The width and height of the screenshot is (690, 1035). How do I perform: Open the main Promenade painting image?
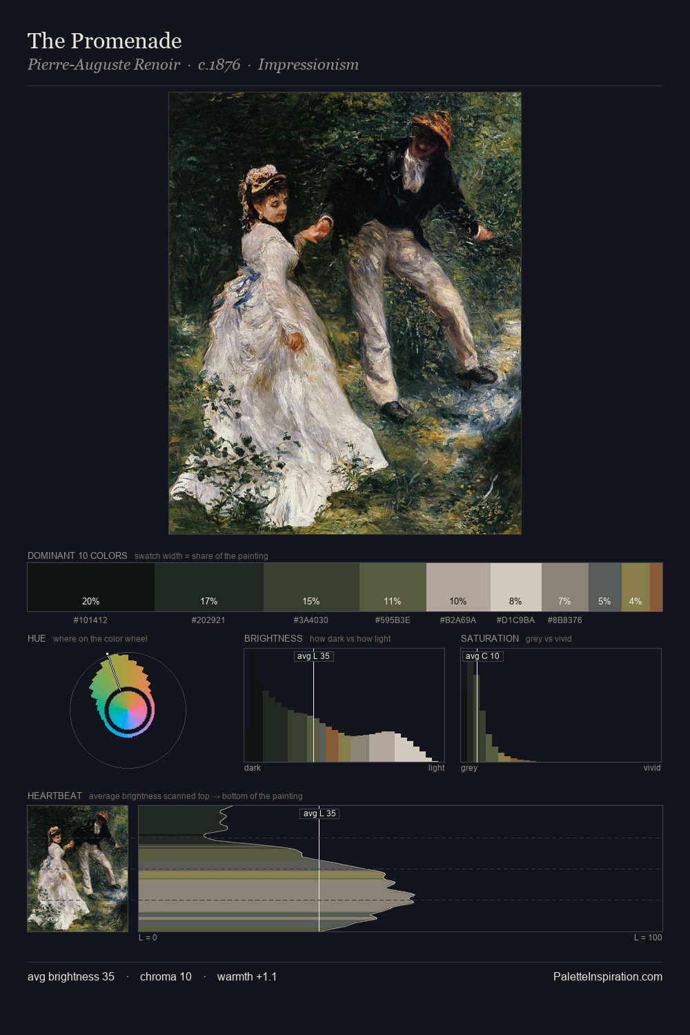point(345,313)
